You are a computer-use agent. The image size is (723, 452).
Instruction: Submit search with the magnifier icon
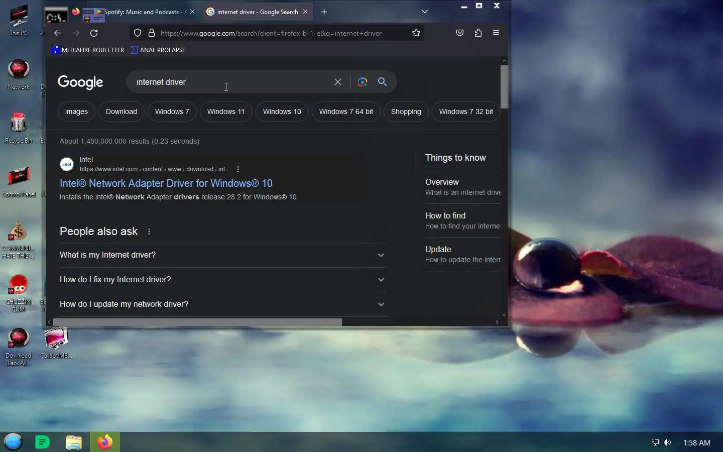(383, 82)
